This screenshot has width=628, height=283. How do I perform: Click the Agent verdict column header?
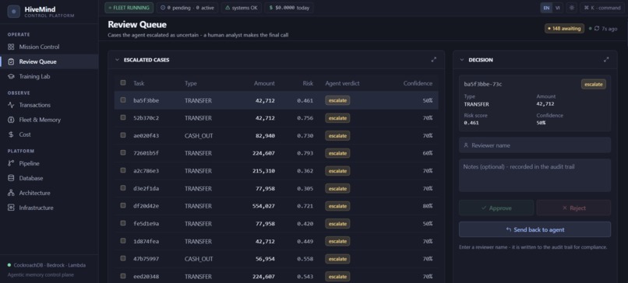click(342, 83)
